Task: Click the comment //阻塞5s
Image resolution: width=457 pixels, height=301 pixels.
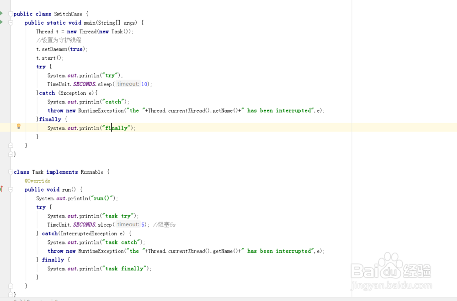Action: coord(165,224)
